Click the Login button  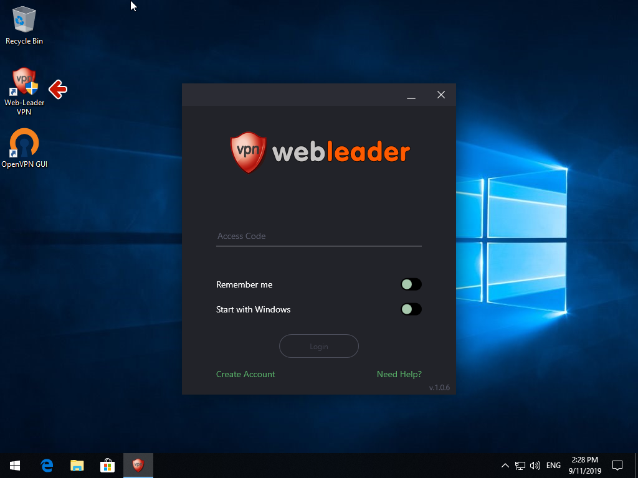318,346
